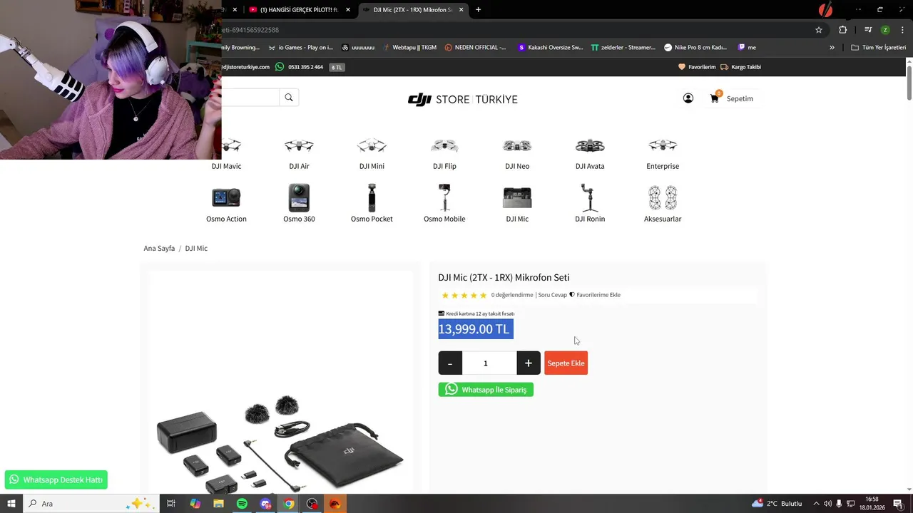
Task: Open the NEDEN OFFICIAL bookmark
Action: pyautogui.click(x=475, y=48)
